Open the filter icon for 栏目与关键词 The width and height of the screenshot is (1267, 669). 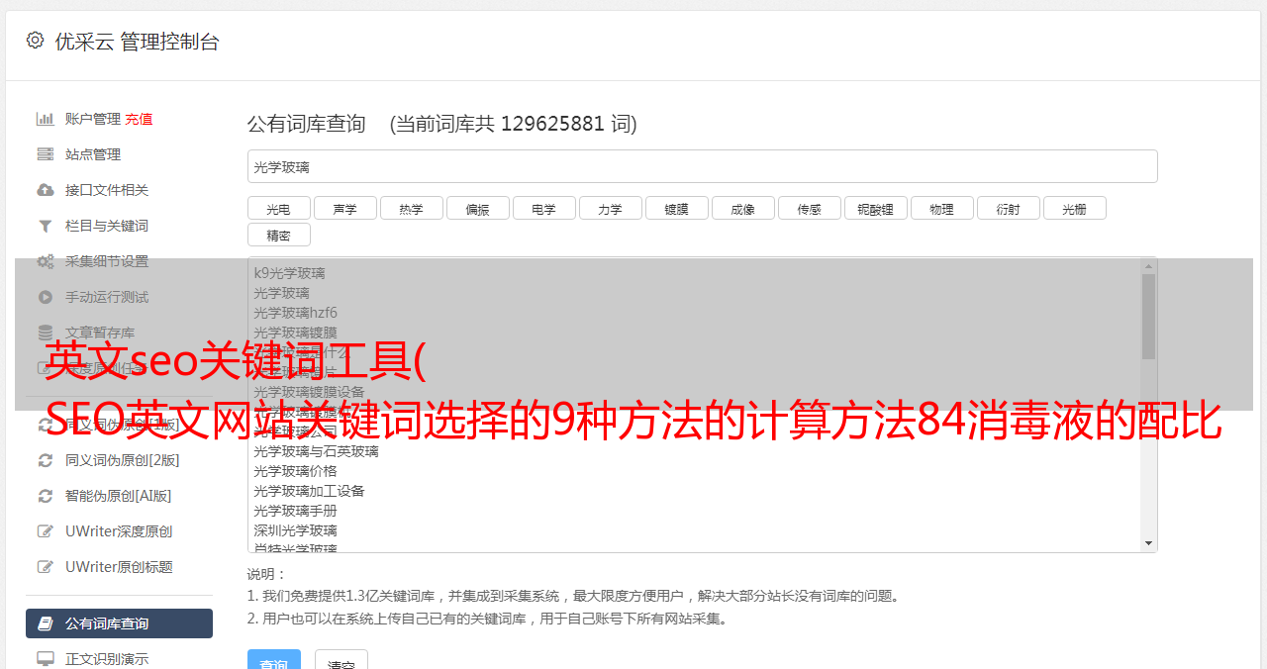coord(46,226)
